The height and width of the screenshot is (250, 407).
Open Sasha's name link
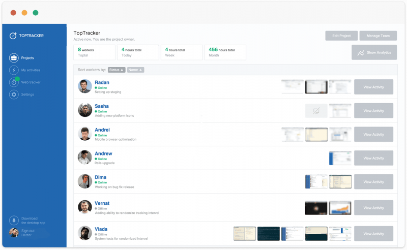pos(101,106)
